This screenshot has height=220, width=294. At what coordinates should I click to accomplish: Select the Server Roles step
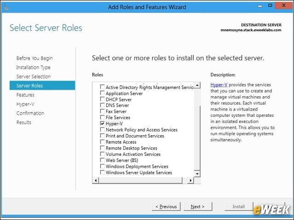[x=42, y=86]
